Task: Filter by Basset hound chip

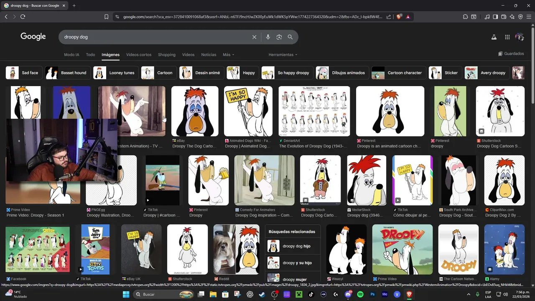Action: click(x=67, y=73)
